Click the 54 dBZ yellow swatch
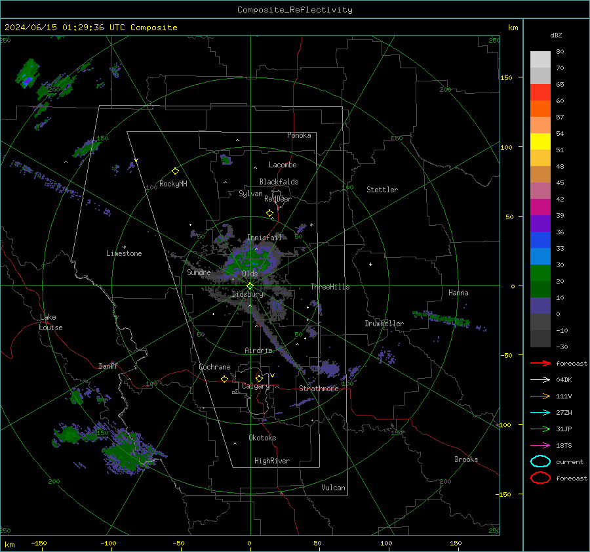This screenshot has height=552, width=590. click(x=540, y=141)
